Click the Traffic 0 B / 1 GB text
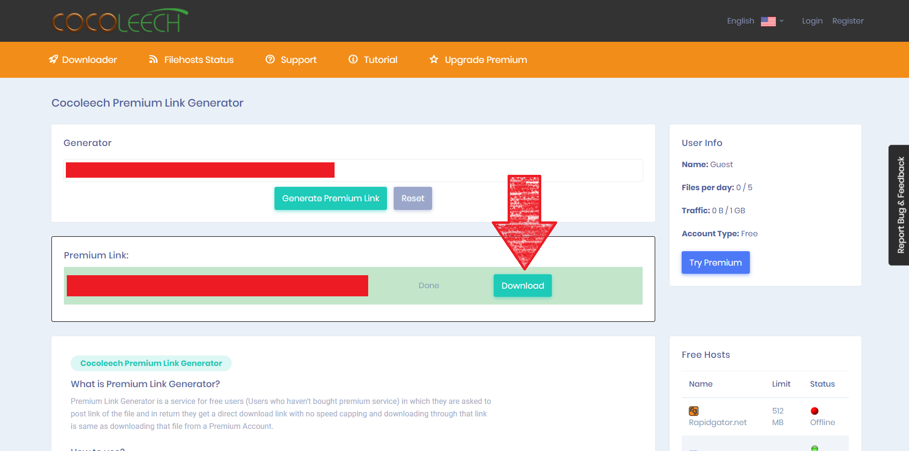 pyautogui.click(x=713, y=211)
